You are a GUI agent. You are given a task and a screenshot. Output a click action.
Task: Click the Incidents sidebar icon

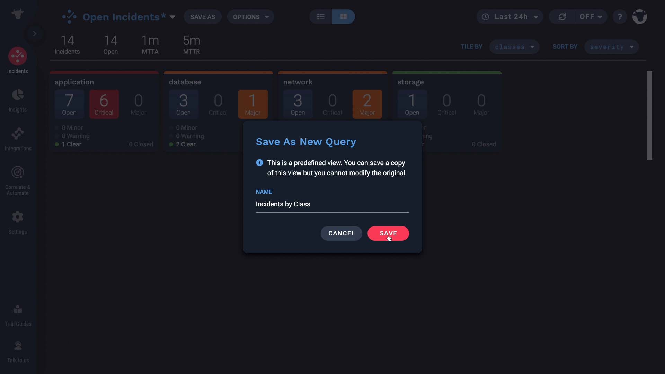(x=18, y=60)
